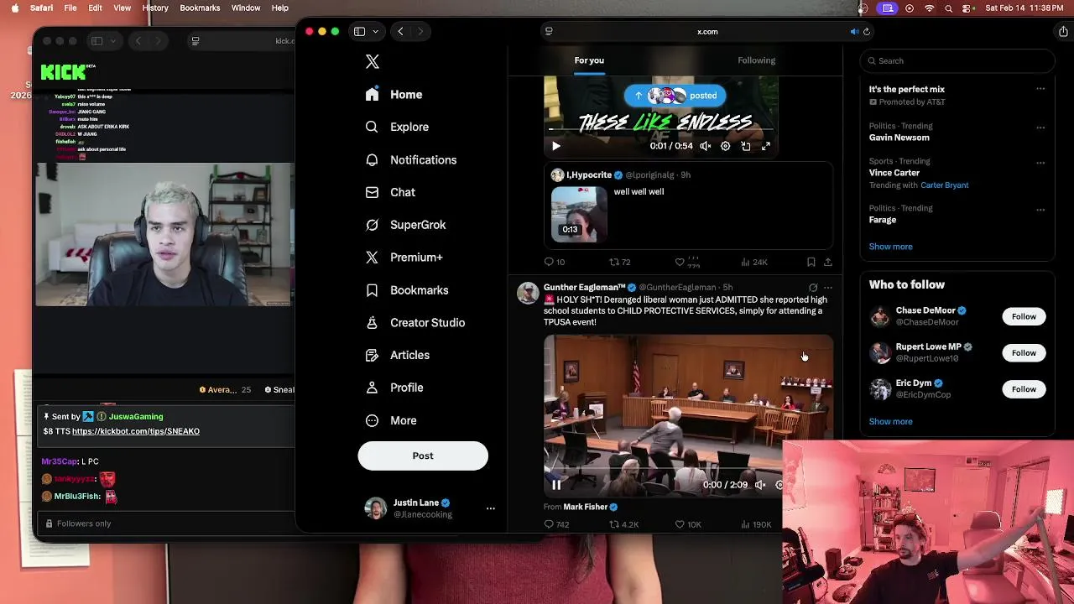This screenshot has width=1074, height=604.
Task: Open settings gear on the 0:54 video
Action: point(726,146)
